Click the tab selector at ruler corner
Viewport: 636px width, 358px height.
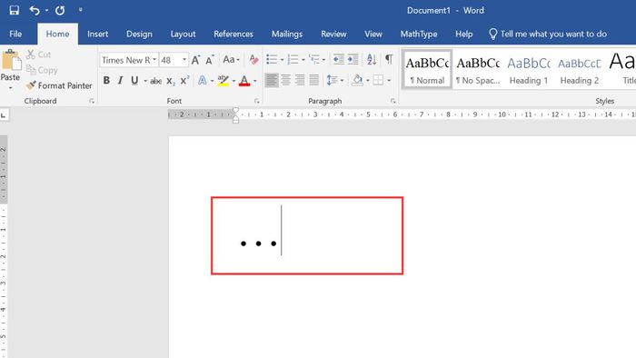(4, 115)
